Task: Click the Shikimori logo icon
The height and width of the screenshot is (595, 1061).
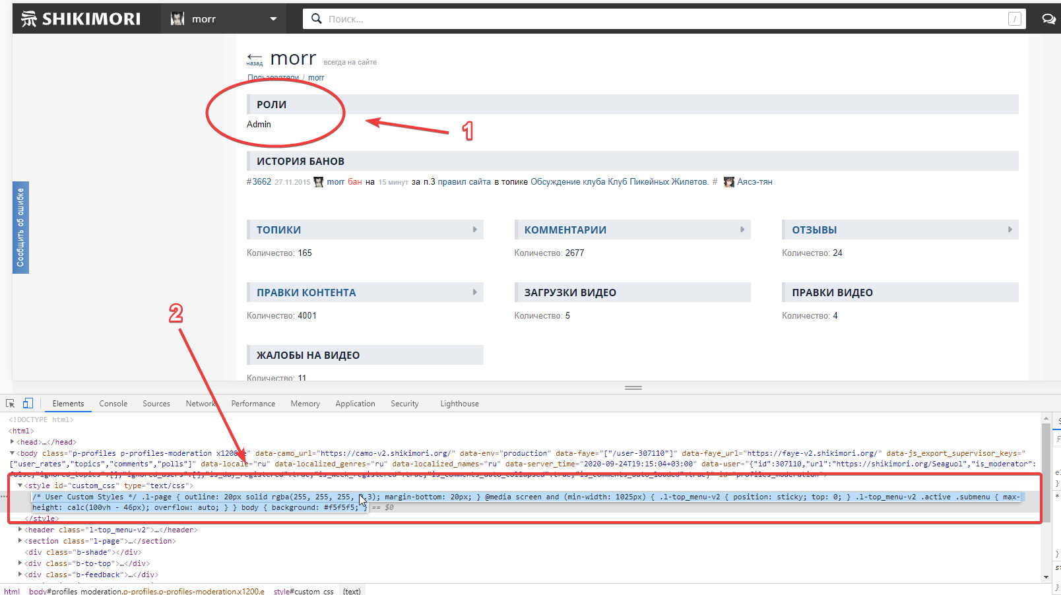Action: point(29,19)
